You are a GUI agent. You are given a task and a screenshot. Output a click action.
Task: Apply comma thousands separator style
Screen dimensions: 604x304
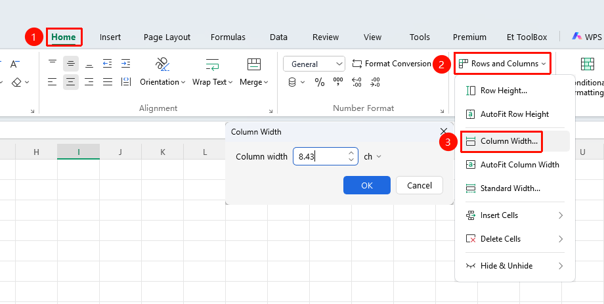tap(338, 82)
